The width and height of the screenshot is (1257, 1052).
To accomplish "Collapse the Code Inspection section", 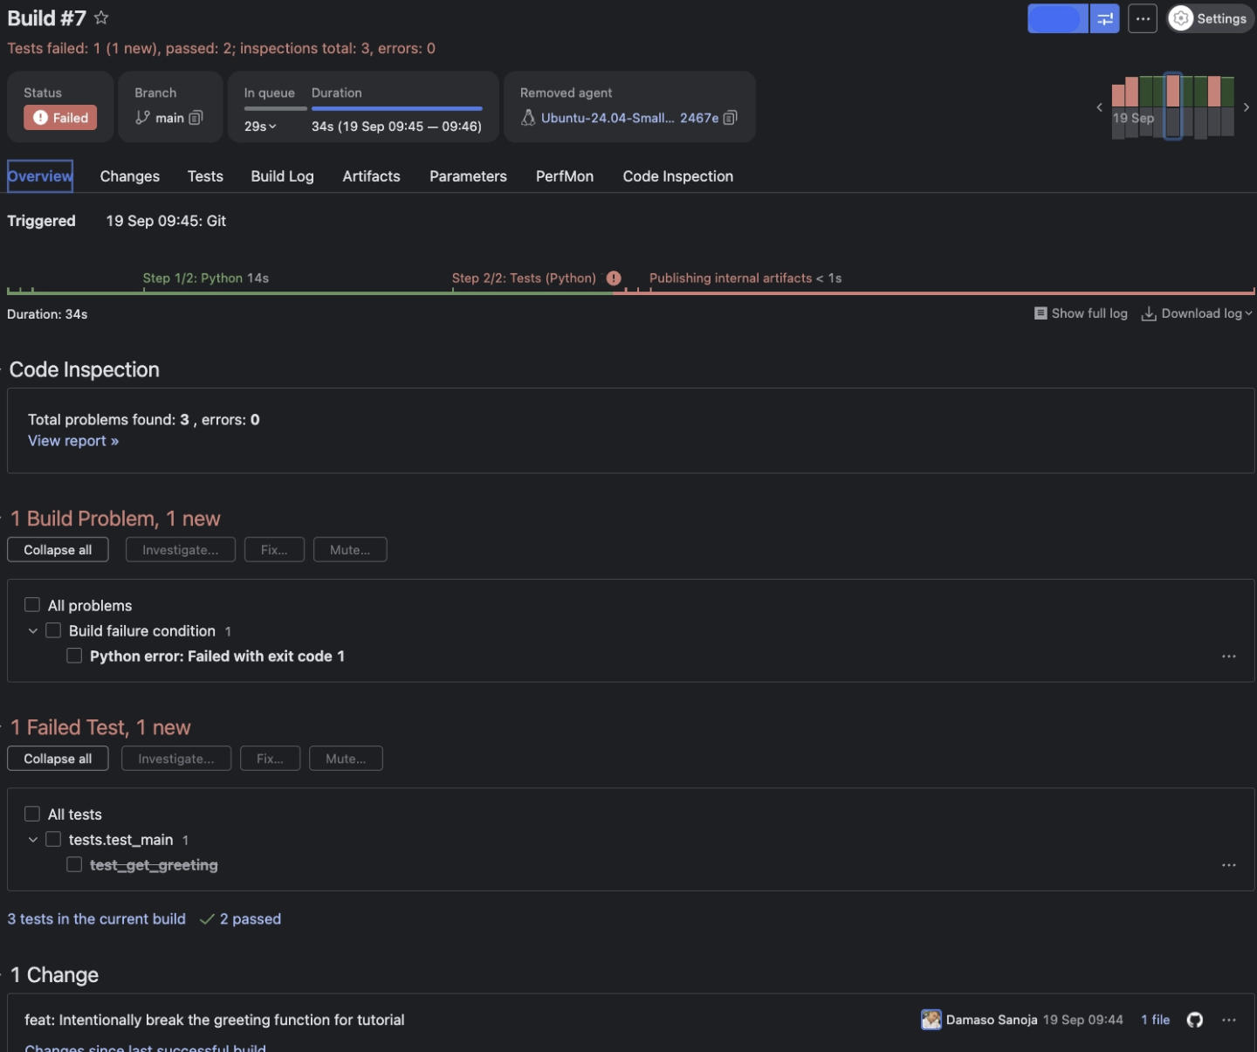I will click(3, 370).
